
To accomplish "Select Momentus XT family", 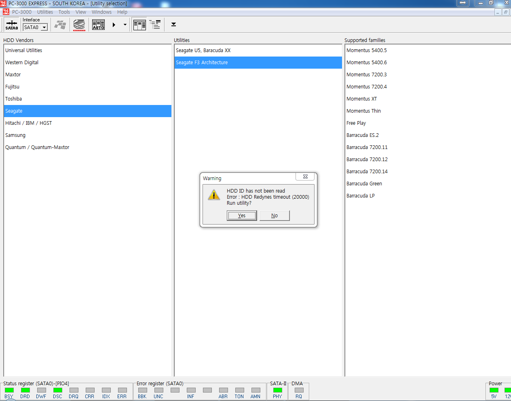I will tap(428, 99).
